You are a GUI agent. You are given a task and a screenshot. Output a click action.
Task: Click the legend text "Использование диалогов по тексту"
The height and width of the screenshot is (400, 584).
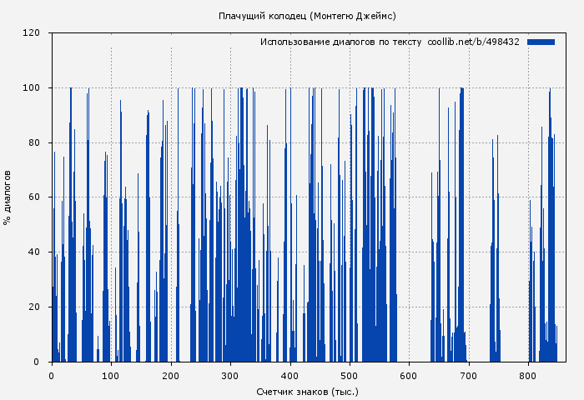tap(341, 42)
